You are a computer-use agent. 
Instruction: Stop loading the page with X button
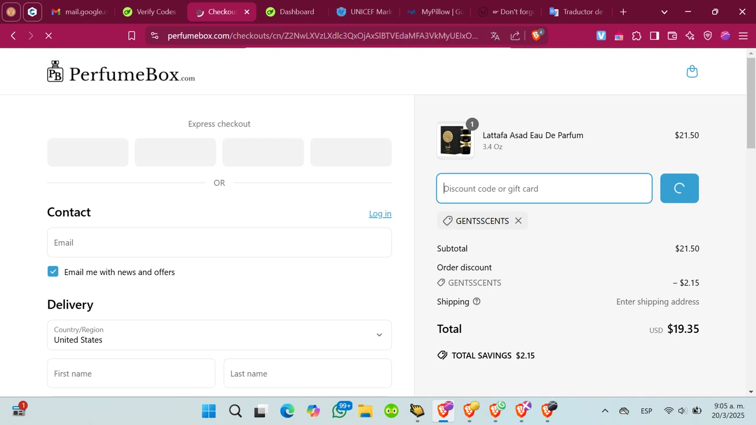pyautogui.click(x=49, y=36)
